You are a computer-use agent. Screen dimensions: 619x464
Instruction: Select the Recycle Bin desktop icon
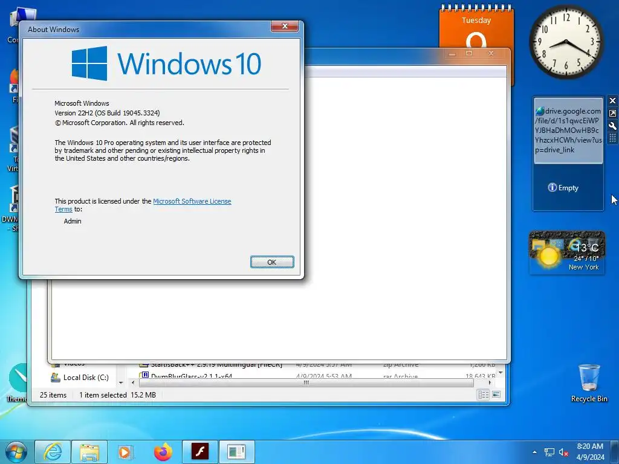[589, 382]
